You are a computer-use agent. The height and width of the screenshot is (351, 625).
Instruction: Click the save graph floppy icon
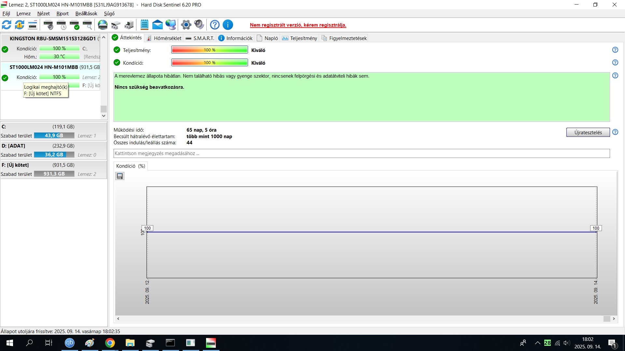pos(120,176)
